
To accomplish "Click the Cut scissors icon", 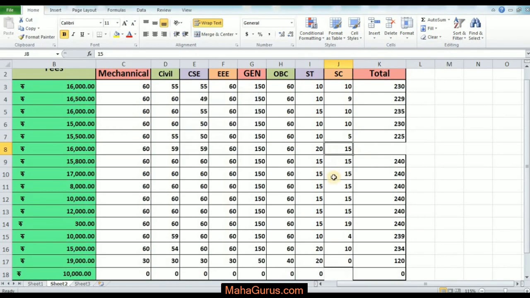I will pos(21,20).
